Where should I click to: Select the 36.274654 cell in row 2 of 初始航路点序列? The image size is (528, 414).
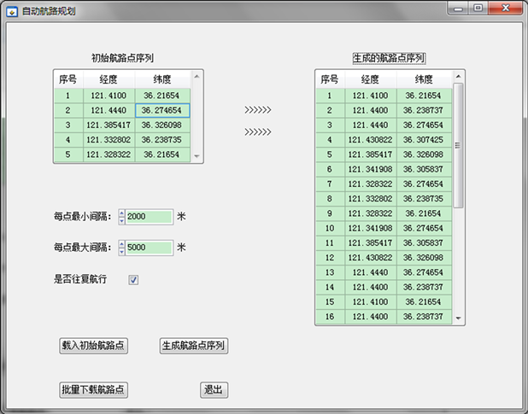point(161,110)
